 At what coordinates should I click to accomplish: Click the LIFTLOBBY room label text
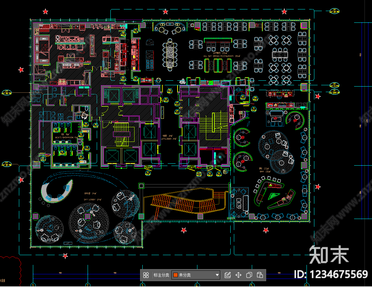pos(169,139)
